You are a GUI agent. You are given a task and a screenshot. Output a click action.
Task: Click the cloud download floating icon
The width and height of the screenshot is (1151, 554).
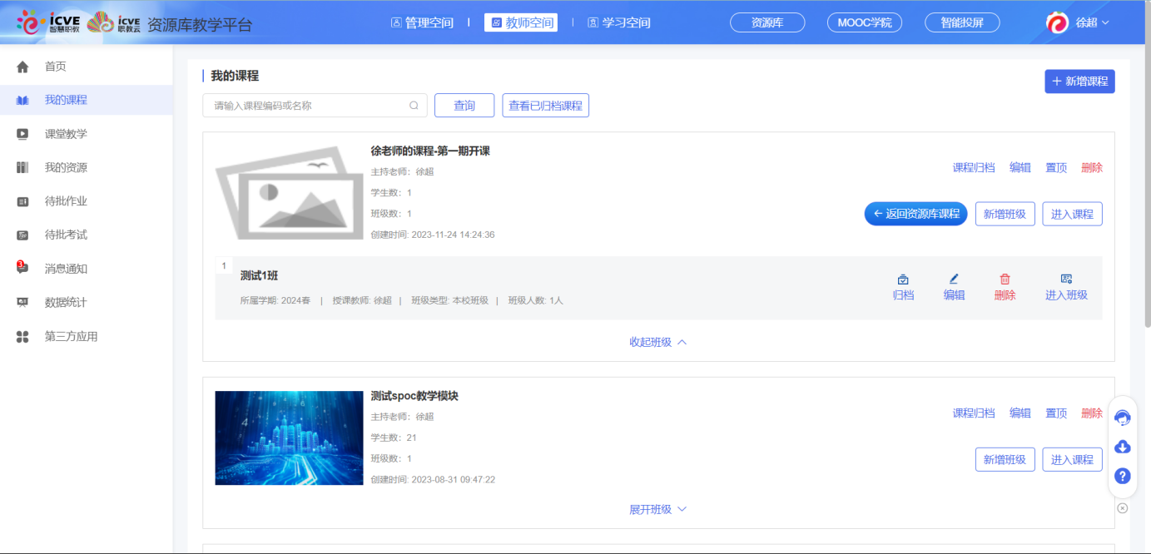[1123, 447]
